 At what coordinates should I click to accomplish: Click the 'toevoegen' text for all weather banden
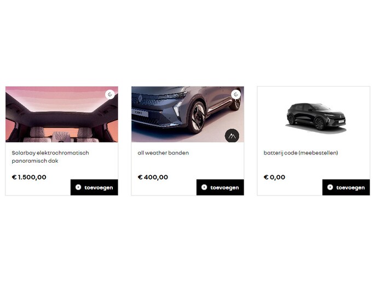tap(224, 188)
